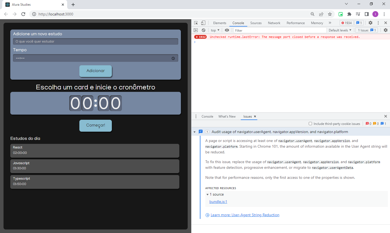Image resolution: width=390 pixels, height=233 pixels.
Task: Switch to the Sources tab
Action: pyautogui.click(x=256, y=23)
